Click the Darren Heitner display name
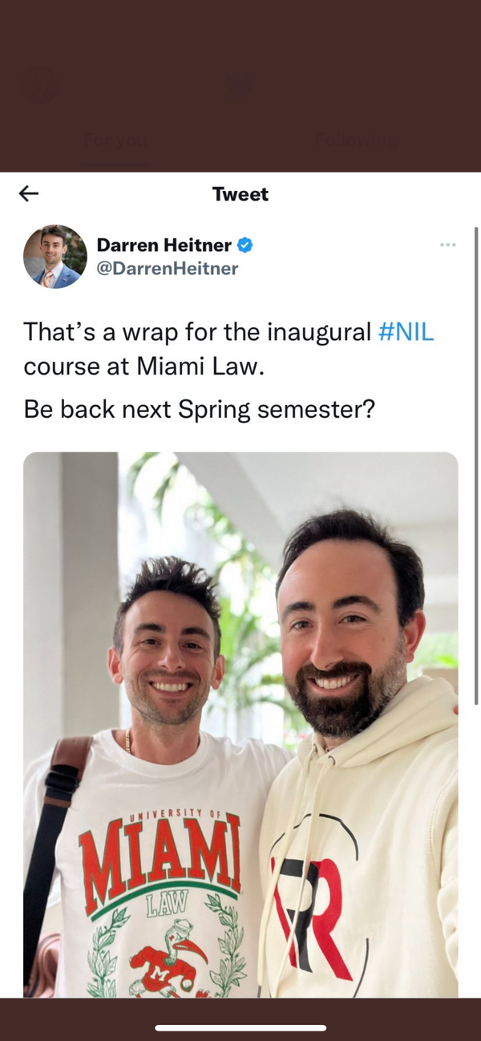This screenshot has height=1041, width=481. (x=164, y=245)
